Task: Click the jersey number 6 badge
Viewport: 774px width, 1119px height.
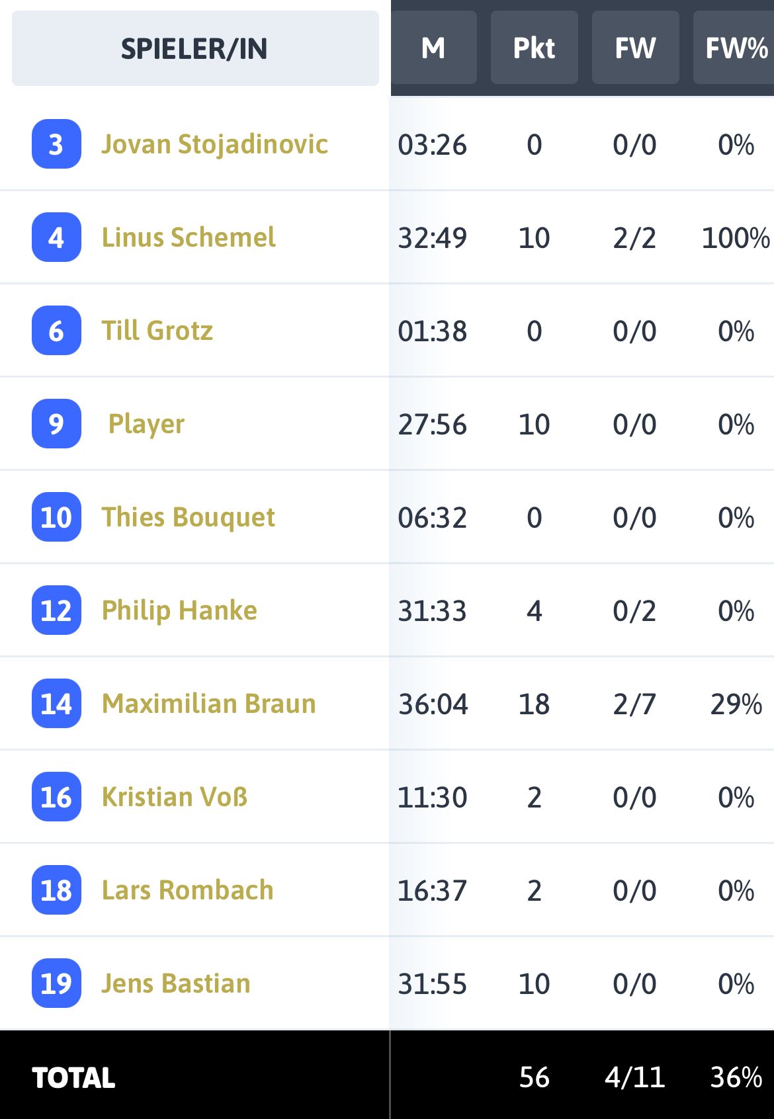Action: 56,331
